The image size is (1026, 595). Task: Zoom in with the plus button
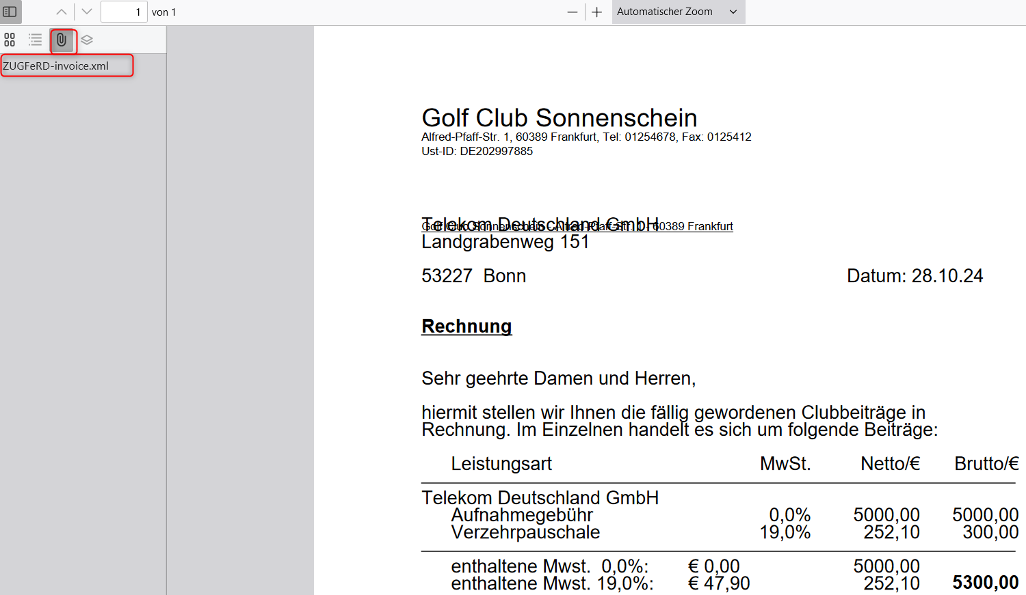pos(597,12)
